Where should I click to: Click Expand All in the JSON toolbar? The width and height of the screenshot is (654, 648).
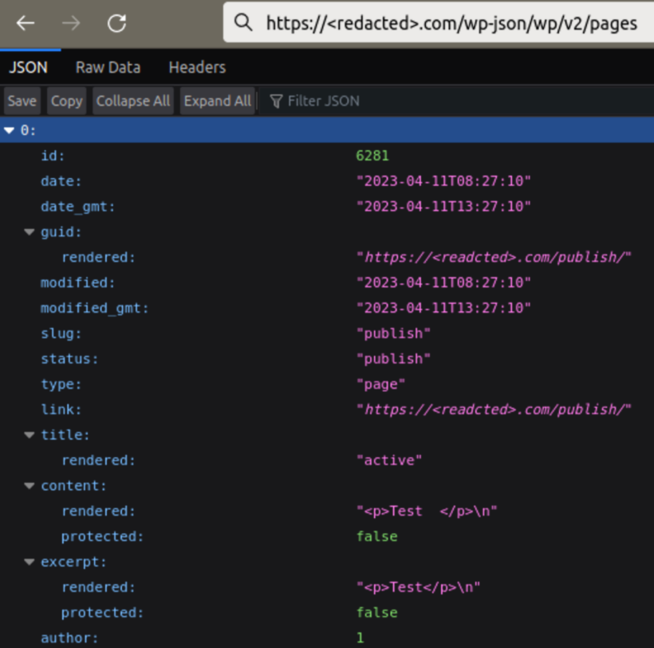(x=217, y=101)
